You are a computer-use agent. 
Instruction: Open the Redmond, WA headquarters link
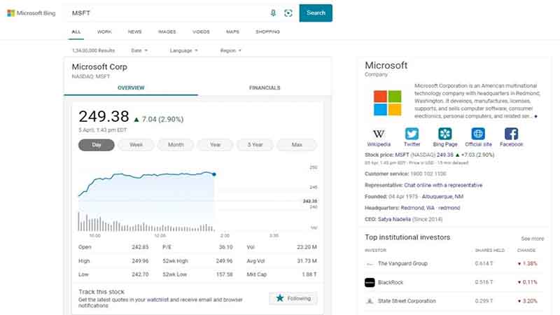pyautogui.click(x=417, y=208)
